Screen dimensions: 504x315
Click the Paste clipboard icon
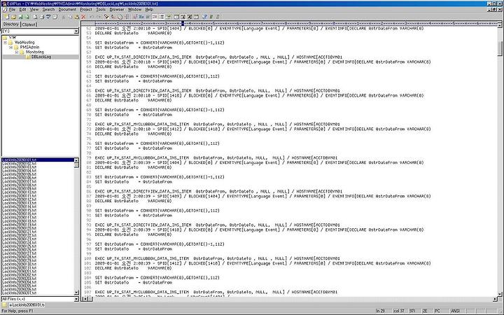click(x=77, y=17)
